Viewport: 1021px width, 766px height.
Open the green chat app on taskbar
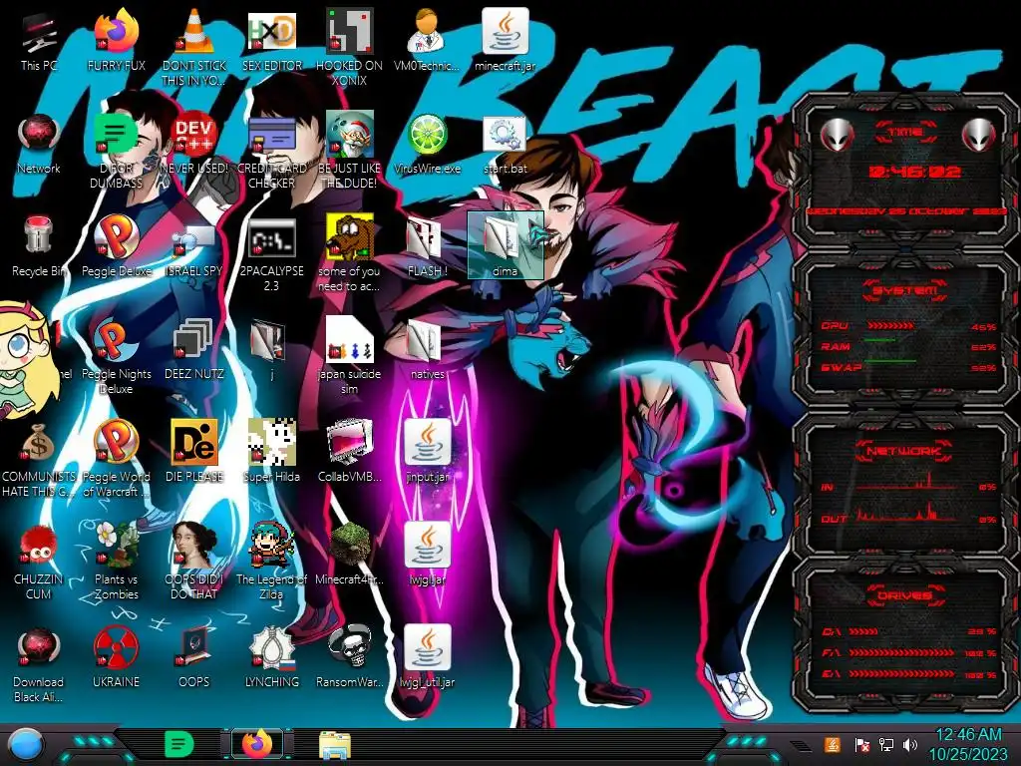pyautogui.click(x=179, y=744)
